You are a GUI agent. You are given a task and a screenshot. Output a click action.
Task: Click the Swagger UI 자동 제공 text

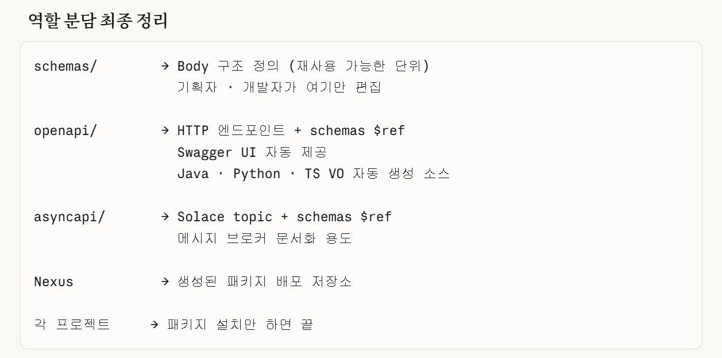click(252, 152)
